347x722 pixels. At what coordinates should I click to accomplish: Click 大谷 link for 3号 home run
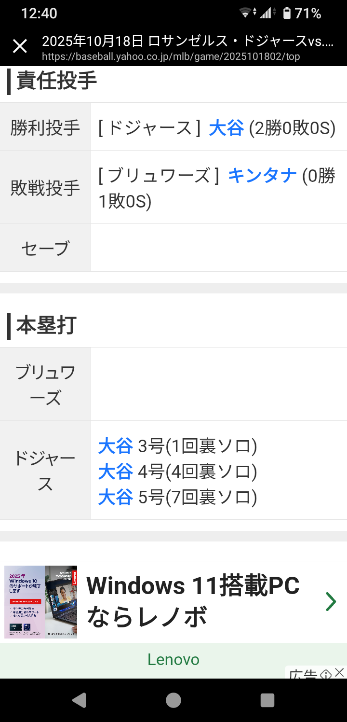tap(115, 446)
